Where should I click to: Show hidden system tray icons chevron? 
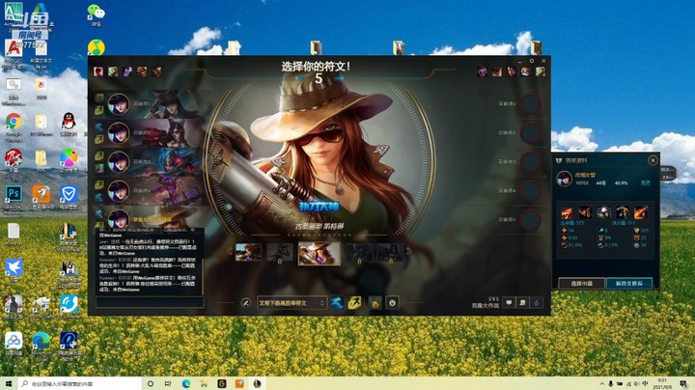601,384
